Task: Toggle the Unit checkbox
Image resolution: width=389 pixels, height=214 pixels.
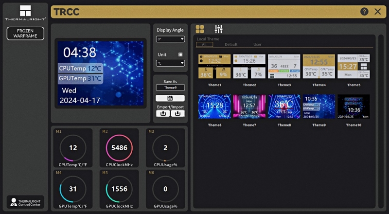Action: (181, 54)
